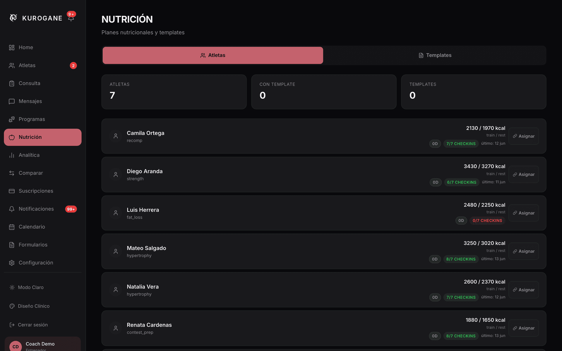562x351 pixels.
Task: Open the Home dashboard icon
Action: pyautogui.click(x=12, y=47)
